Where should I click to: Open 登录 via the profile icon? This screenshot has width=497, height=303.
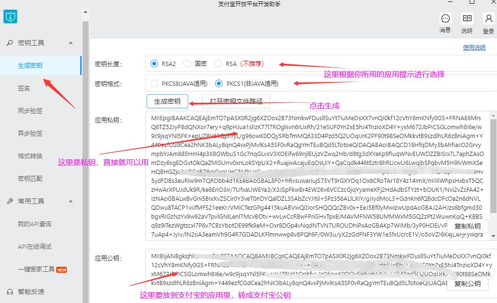(488, 19)
